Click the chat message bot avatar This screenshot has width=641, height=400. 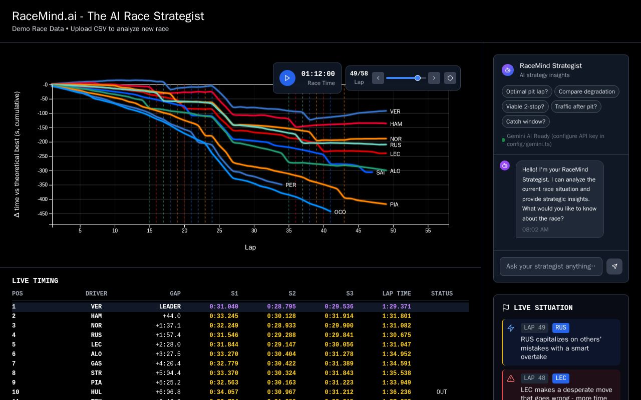point(505,165)
